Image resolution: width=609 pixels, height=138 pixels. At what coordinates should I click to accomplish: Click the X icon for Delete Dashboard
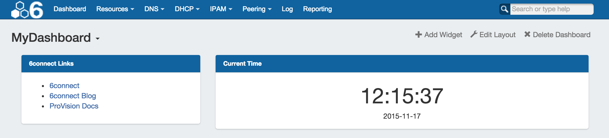(527, 34)
